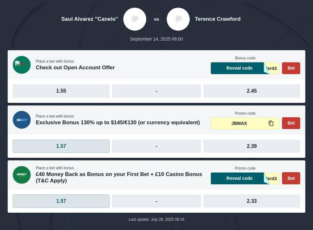Viewport: 313px width, 230px height.
Task: Click Saul Alvarez's boxing glove avatar
Action: point(135,19)
